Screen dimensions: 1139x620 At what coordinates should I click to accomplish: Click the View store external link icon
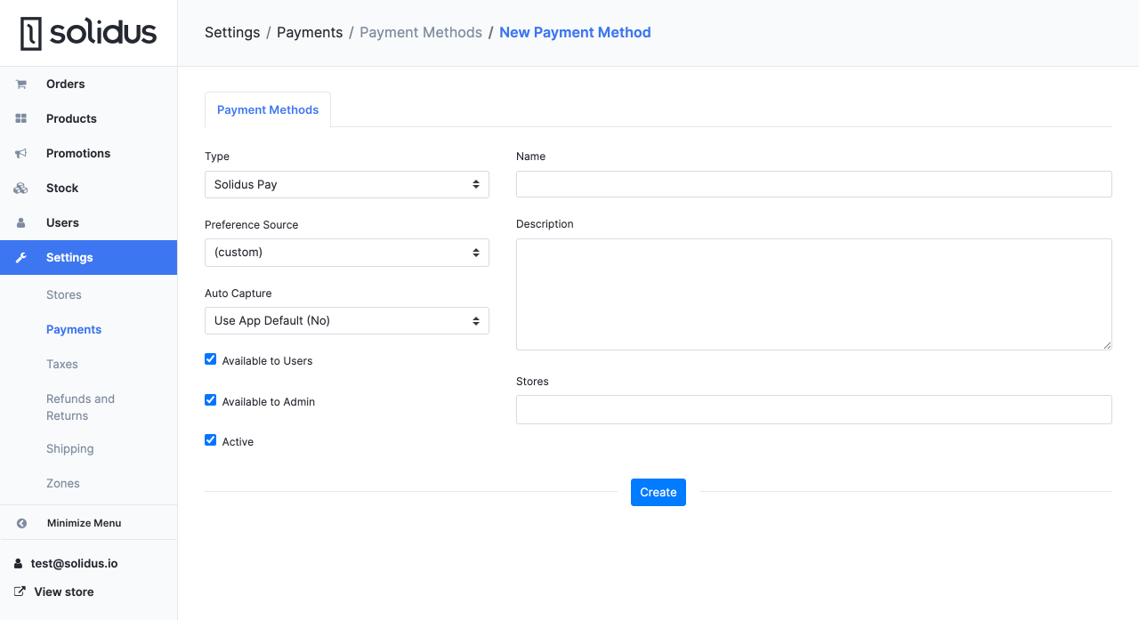18,591
